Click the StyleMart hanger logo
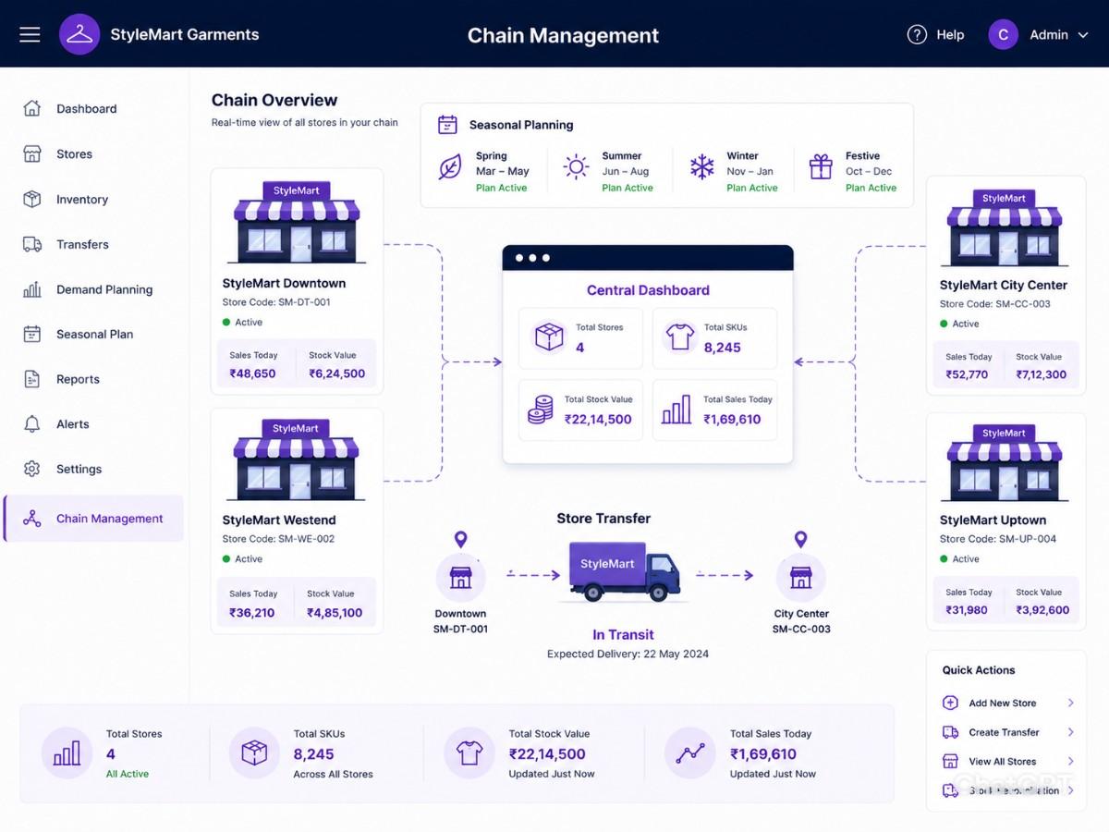This screenshot has width=1109, height=832. pyautogui.click(x=79, y=34)
